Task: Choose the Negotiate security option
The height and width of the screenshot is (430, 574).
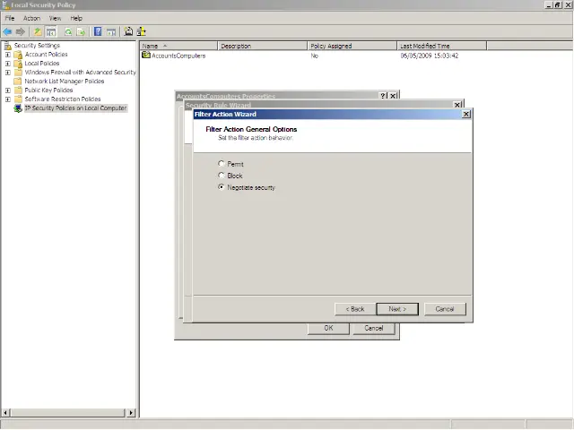Action: (222, 187)
